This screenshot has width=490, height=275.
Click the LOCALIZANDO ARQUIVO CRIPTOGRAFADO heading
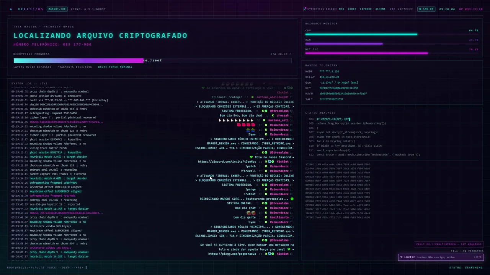click(100, 36)
